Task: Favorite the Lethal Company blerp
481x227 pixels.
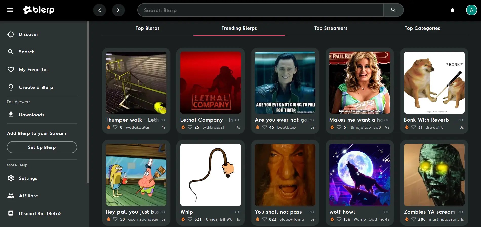Action: [190, 127]
